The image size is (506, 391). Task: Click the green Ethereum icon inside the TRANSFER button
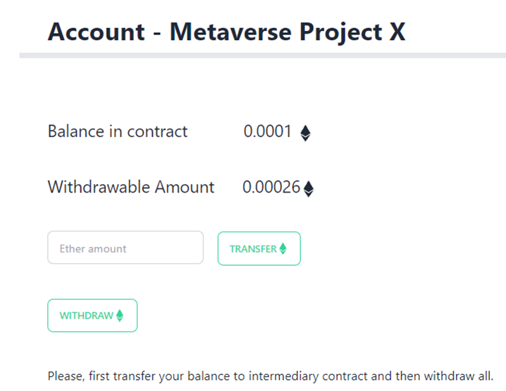(283, 248)
